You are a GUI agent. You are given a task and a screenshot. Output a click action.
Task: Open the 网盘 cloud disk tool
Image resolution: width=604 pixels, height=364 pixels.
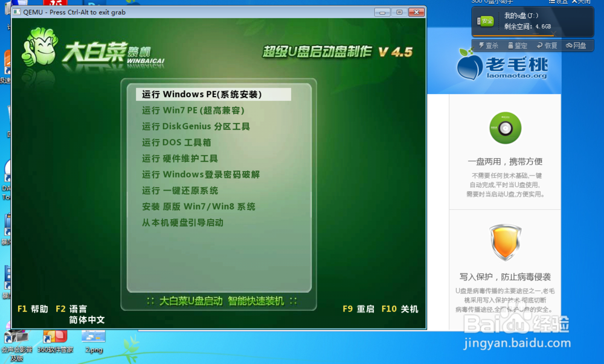pyautogui.click(x=577, y=46)
